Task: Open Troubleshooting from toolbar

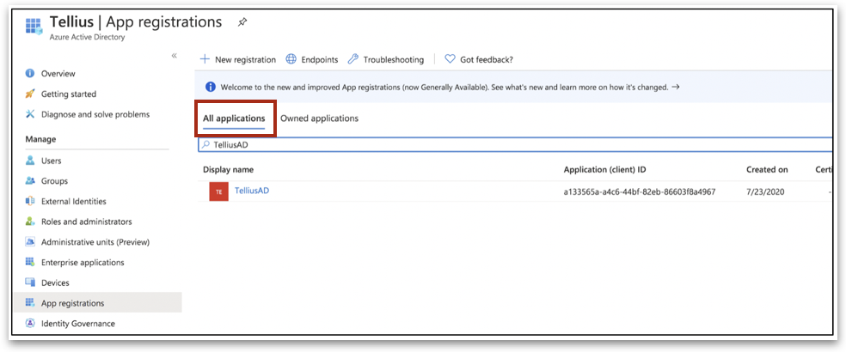Action: (x=393, y=60)
